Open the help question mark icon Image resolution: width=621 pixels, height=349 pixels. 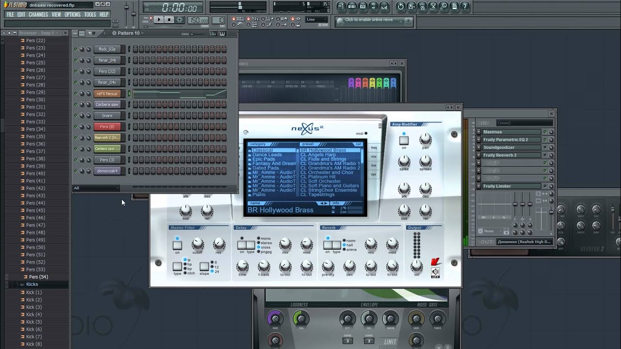click(465, 7)
